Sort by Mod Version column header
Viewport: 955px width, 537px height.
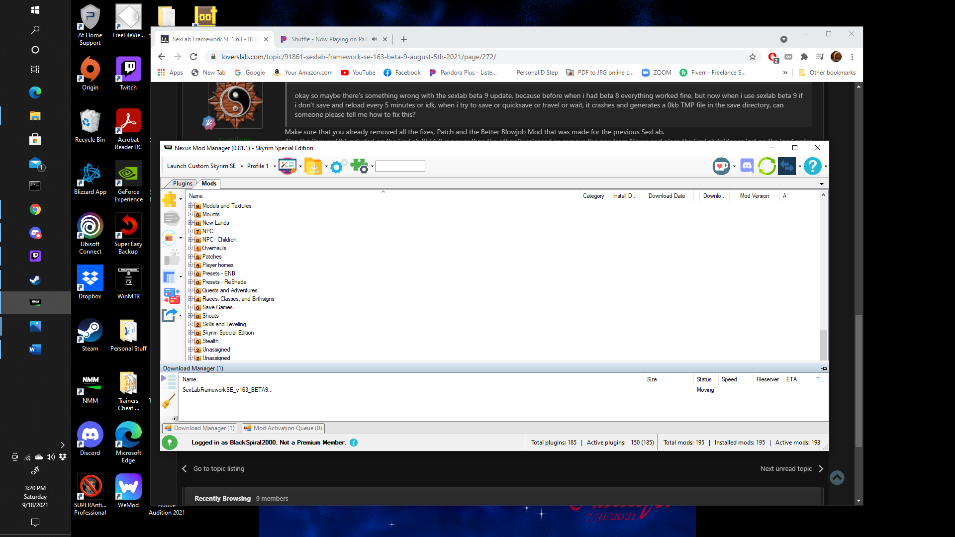point(755,196)
